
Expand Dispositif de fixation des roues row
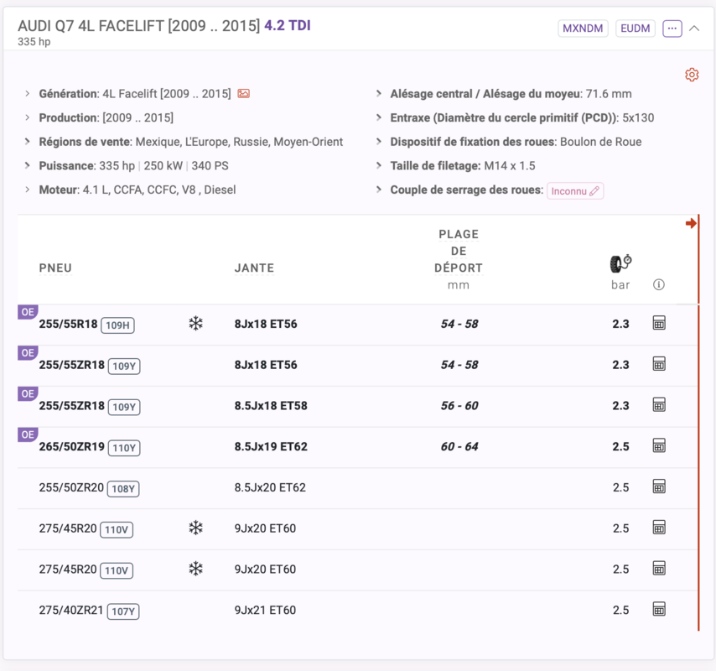379,142
